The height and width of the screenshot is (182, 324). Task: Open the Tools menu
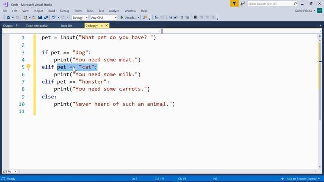pyautogui.click(x=90, y=11)
